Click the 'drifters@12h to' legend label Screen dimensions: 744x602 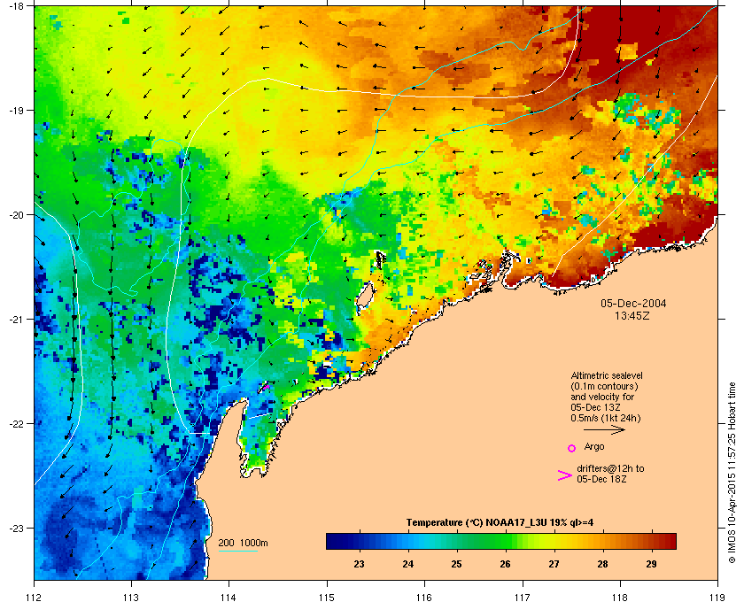[x=610, y=468]
